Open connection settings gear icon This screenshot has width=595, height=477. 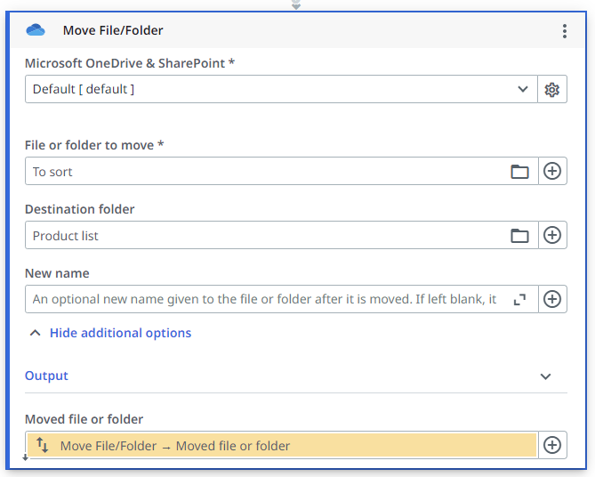pos(552,89)
